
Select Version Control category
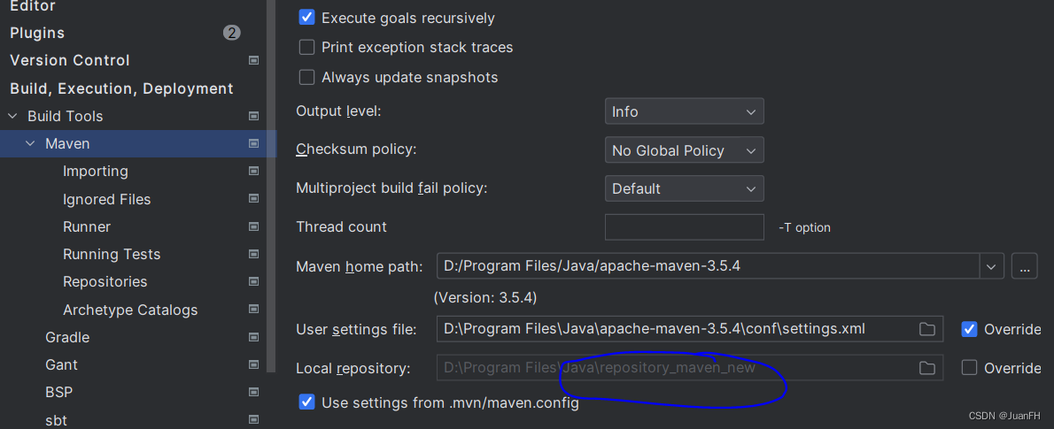pyautogui.click(x=70, y=60)
